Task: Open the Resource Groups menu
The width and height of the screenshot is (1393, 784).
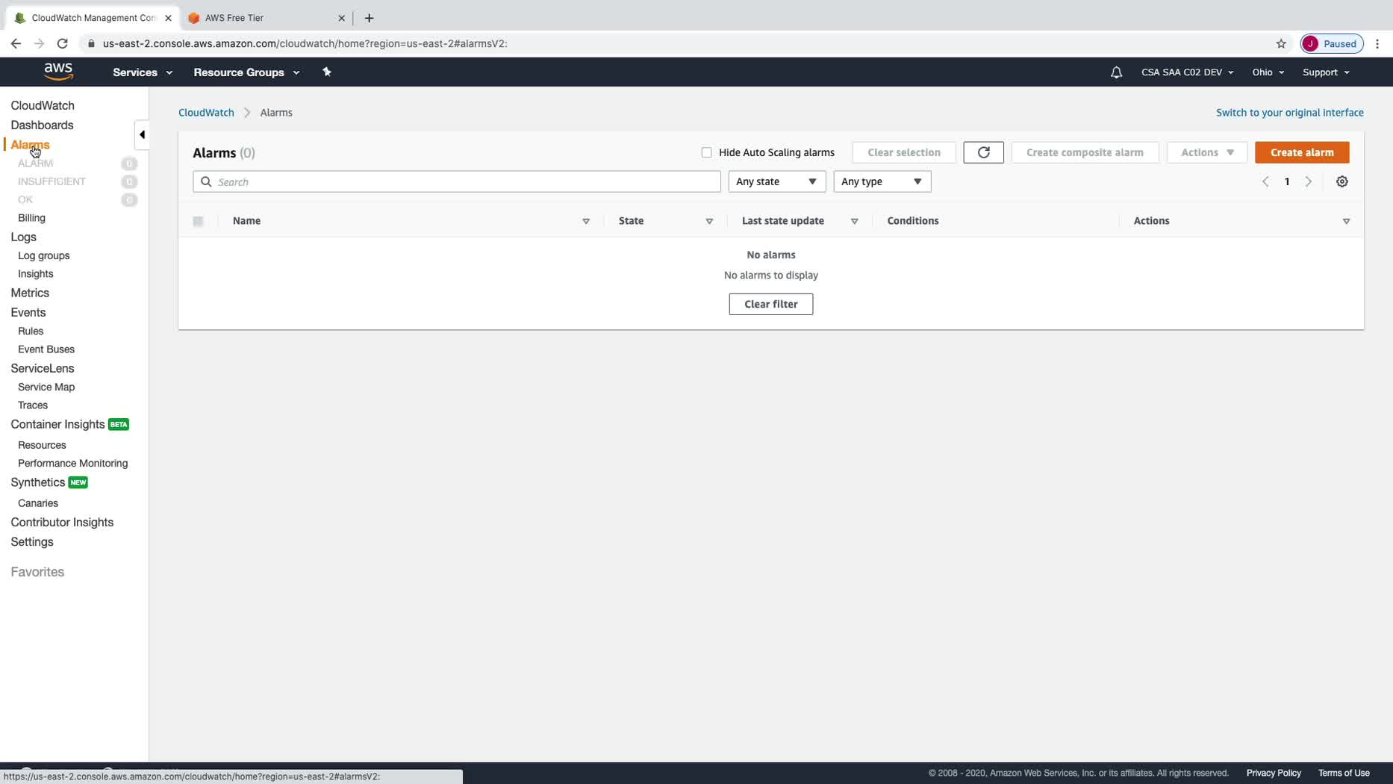Action: [246, 72]
